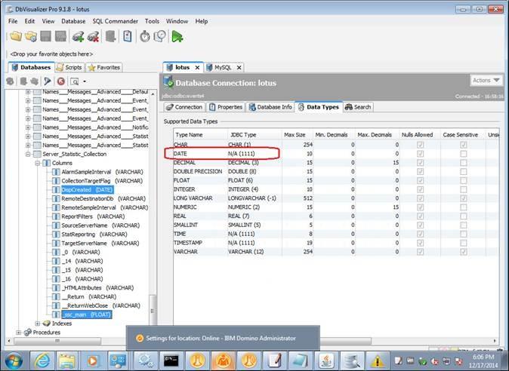
Task: Click the remove database connection icon with red X
Action: tap(93, 36)
